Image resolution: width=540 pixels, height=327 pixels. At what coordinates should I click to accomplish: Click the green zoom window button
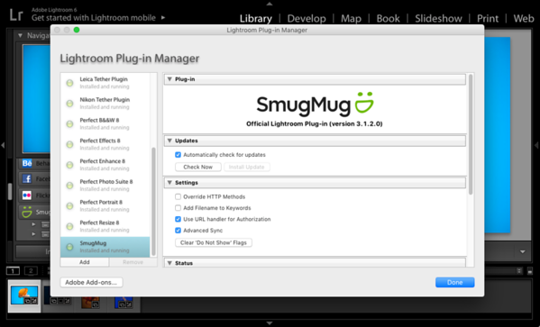tap(77, 30)
